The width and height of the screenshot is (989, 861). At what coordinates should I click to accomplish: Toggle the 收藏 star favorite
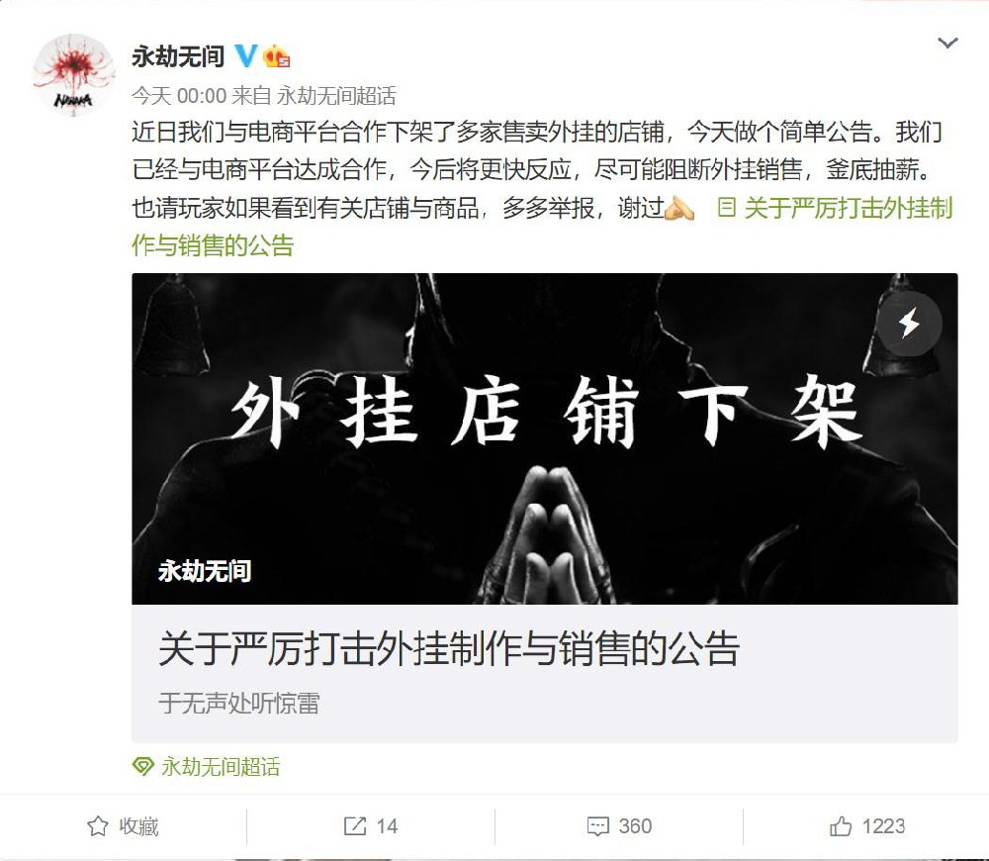[123, 825]
